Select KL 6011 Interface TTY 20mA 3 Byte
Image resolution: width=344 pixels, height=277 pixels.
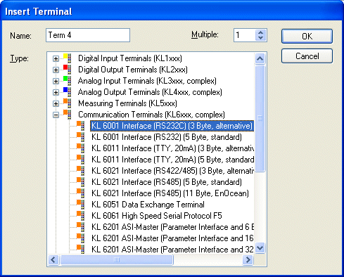(x=172, y=148)
